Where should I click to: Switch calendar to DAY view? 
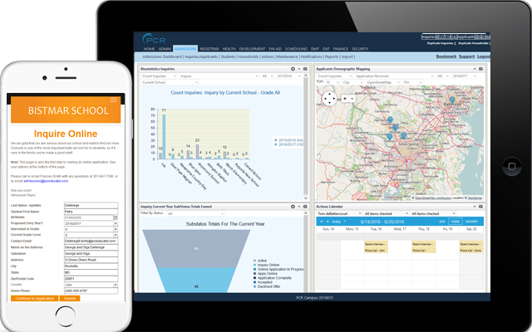[x=442, y=222]
